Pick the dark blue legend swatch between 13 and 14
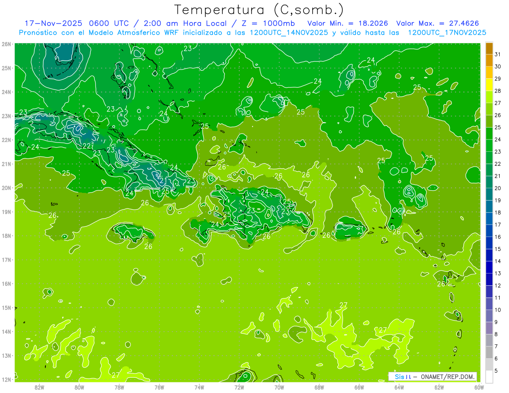This screenshot has height=393, width=509. (x=489, y=267)
